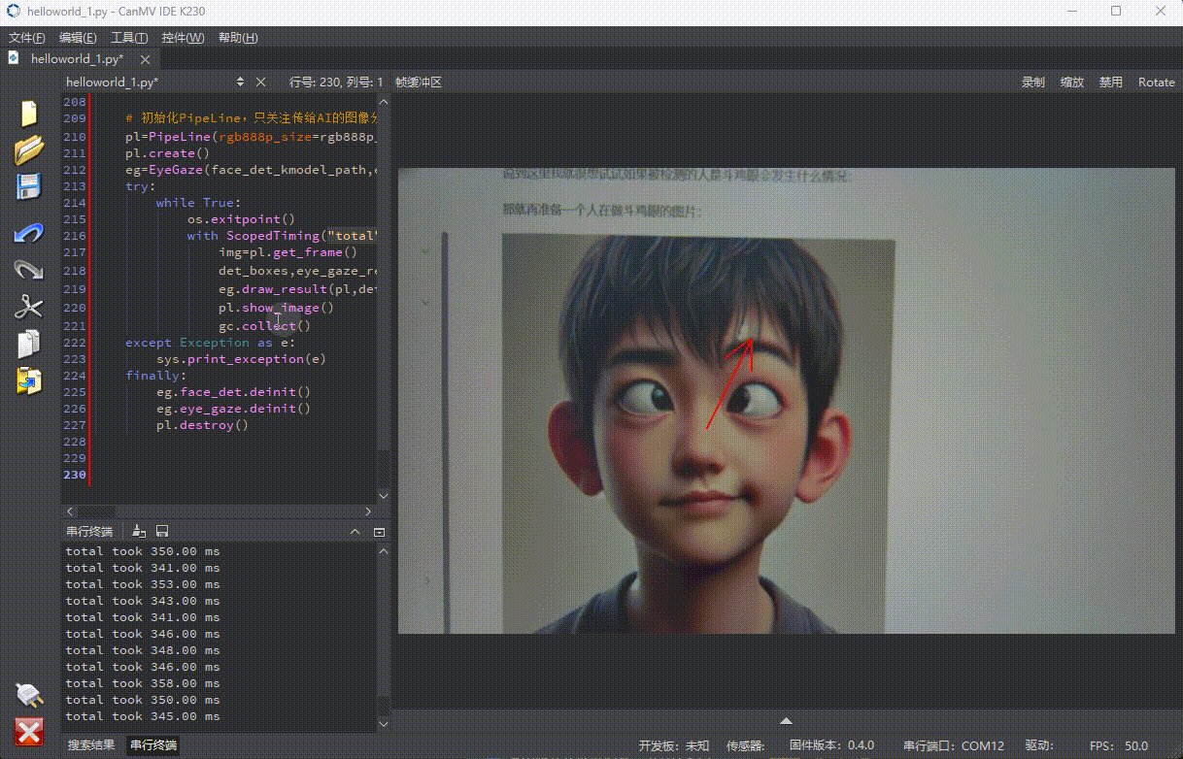Image resolution: width=1183 pixels, height=759 pixels.
Task: Click line number 230 in the gutter
Action: pos(74,475)
